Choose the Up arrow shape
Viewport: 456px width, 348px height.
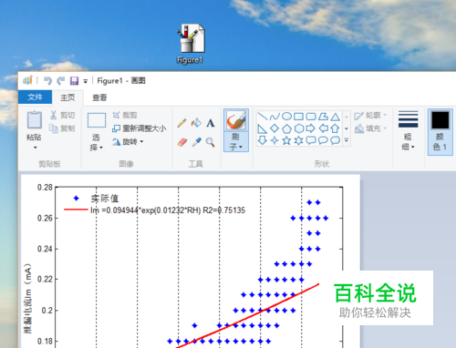[x=336, y=128]
